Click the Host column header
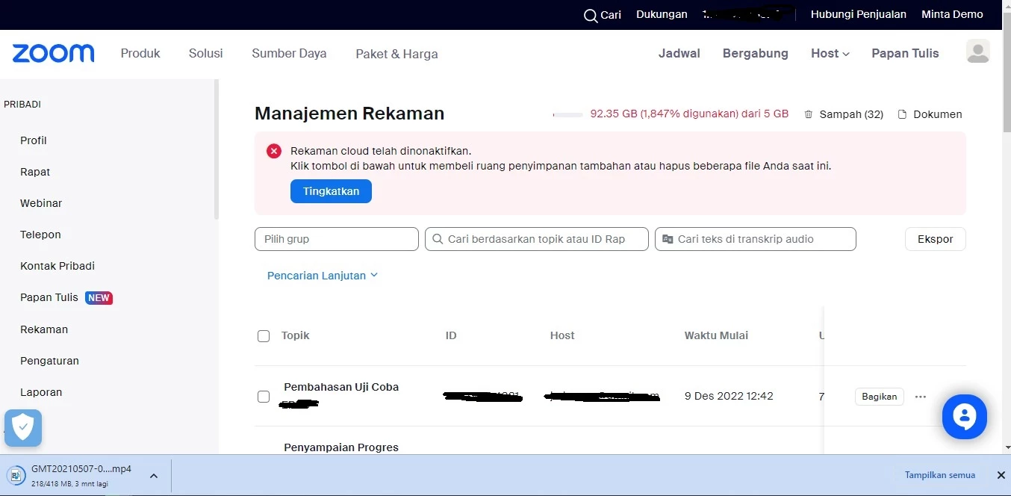Viewport: 1011px width, 496px height. (562, 335)
